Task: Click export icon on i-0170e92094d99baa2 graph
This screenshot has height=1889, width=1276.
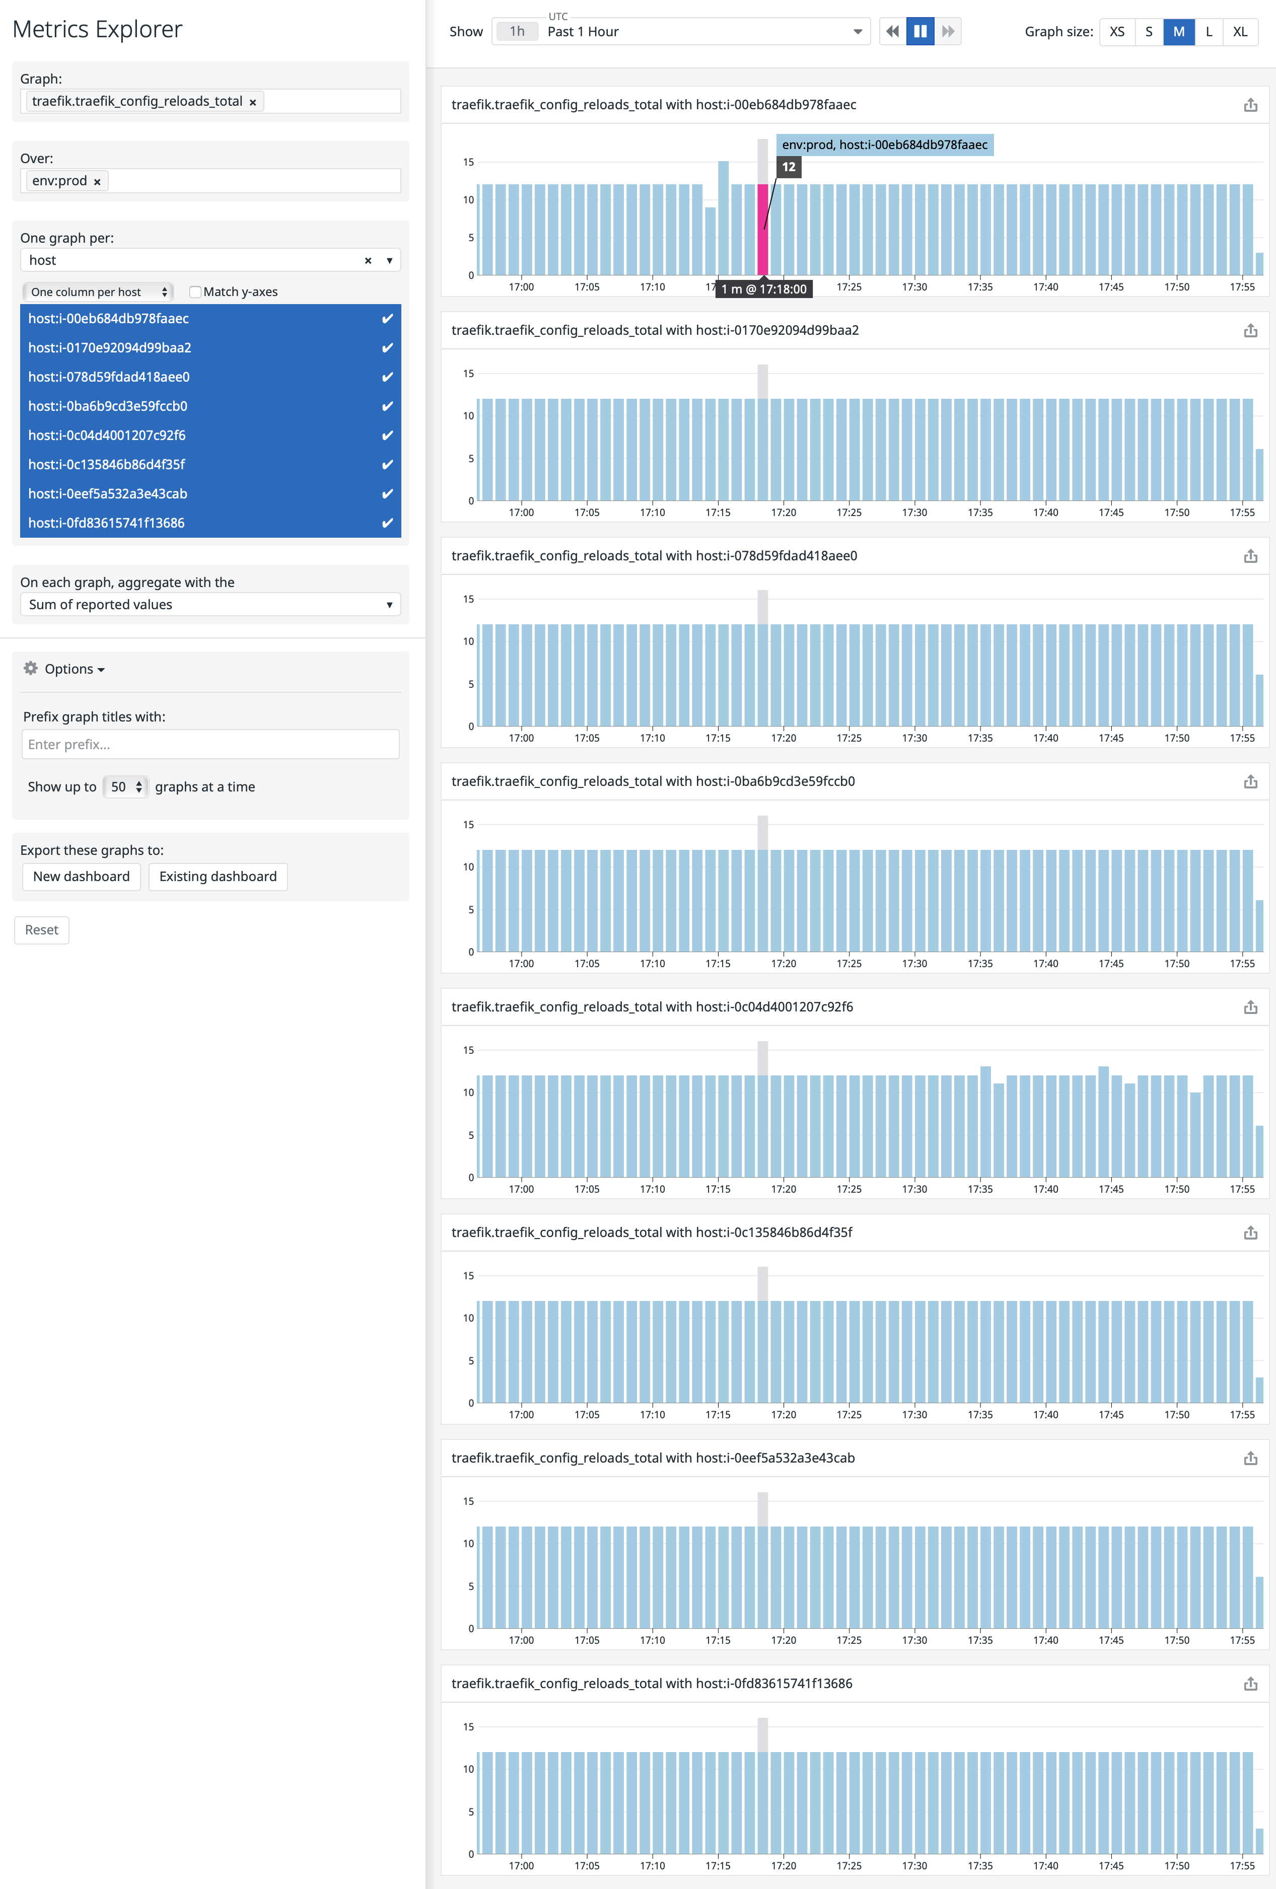Action: tap(1250, 331)
